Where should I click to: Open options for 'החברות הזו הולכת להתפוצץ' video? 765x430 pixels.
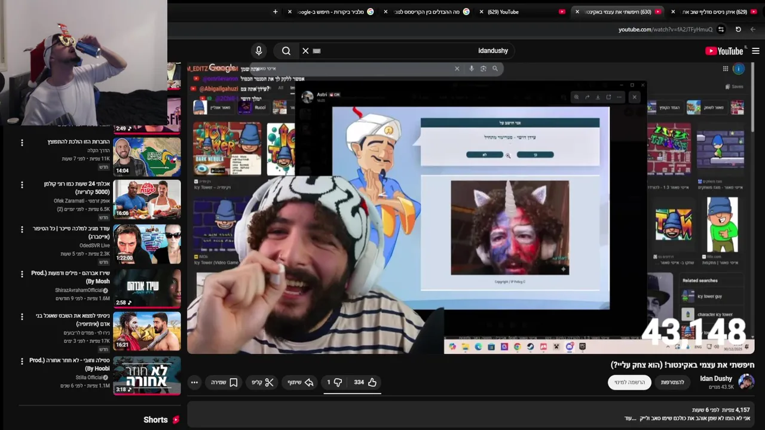coord(22,143)
